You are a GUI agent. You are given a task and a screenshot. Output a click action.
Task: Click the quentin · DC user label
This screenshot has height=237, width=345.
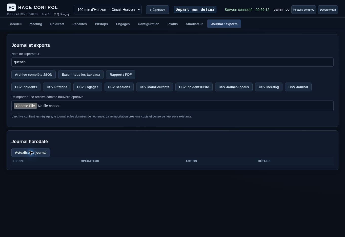[282, 10]
